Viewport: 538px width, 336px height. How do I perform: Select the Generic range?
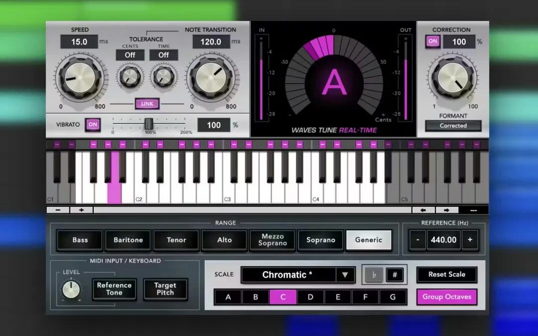click(369, 240)
